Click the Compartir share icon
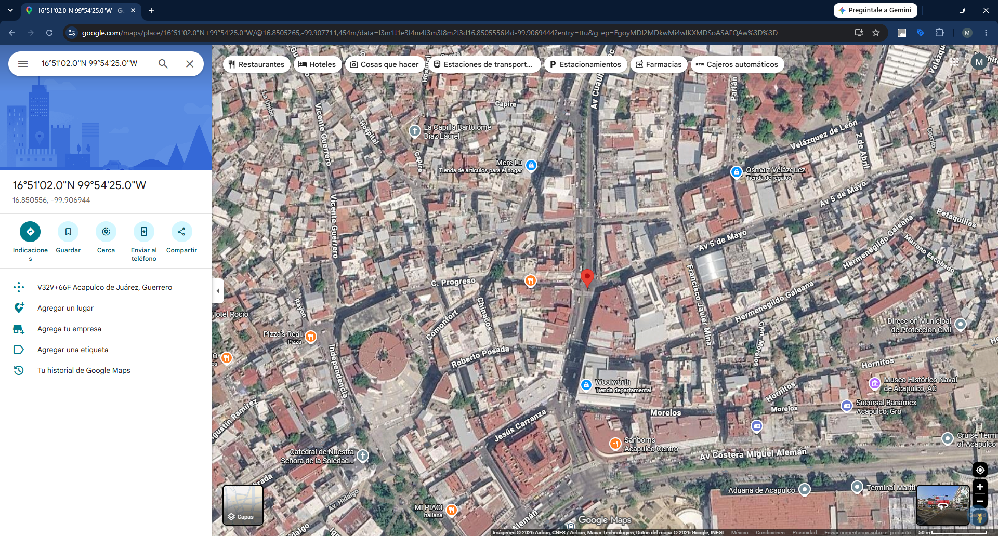This screenshot has height=536, width=998. click(x=181, y=232)
